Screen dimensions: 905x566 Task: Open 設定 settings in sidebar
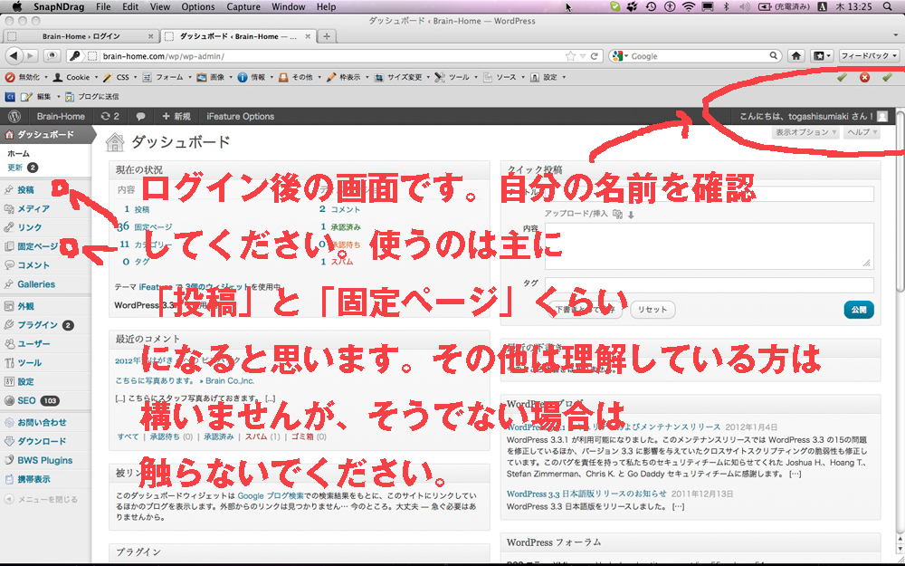[26, 382]
